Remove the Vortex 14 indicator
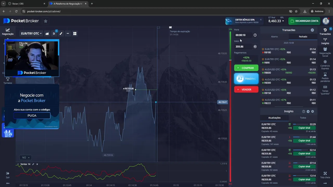Viewport: 333px width, 187px height. (37, 164)
